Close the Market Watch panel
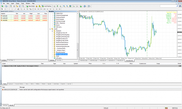Image resolution: width=182 pixels, height=109 pixels. point(47,11)
